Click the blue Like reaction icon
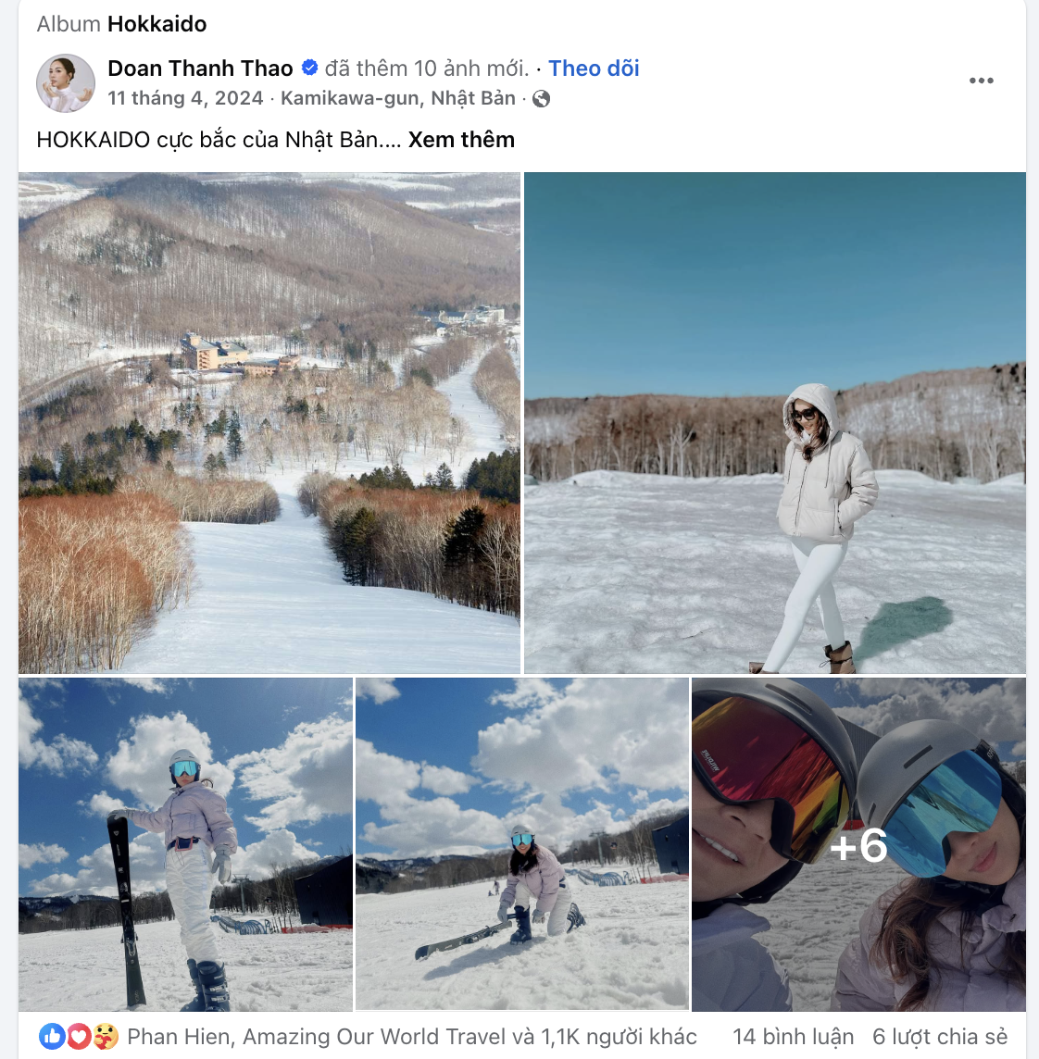The image size is (1039, 1059). click(x=52, y=1037)
